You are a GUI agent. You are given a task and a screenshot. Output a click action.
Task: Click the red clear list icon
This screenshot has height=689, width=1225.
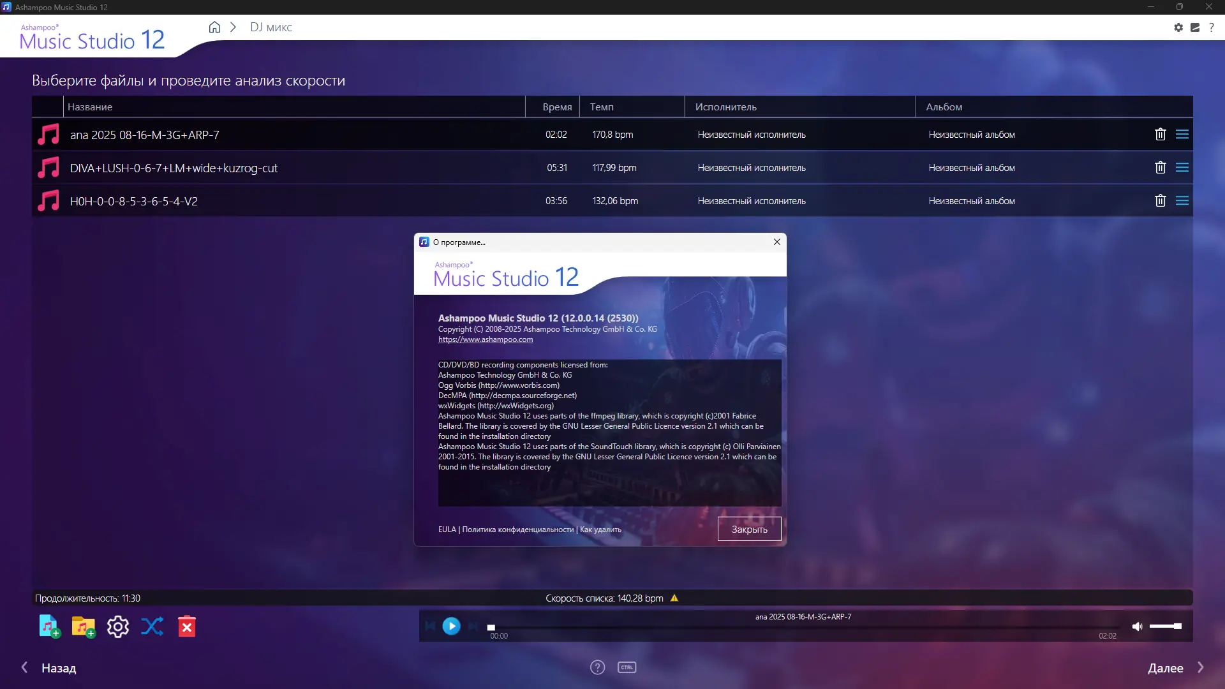tap(186, 626)
